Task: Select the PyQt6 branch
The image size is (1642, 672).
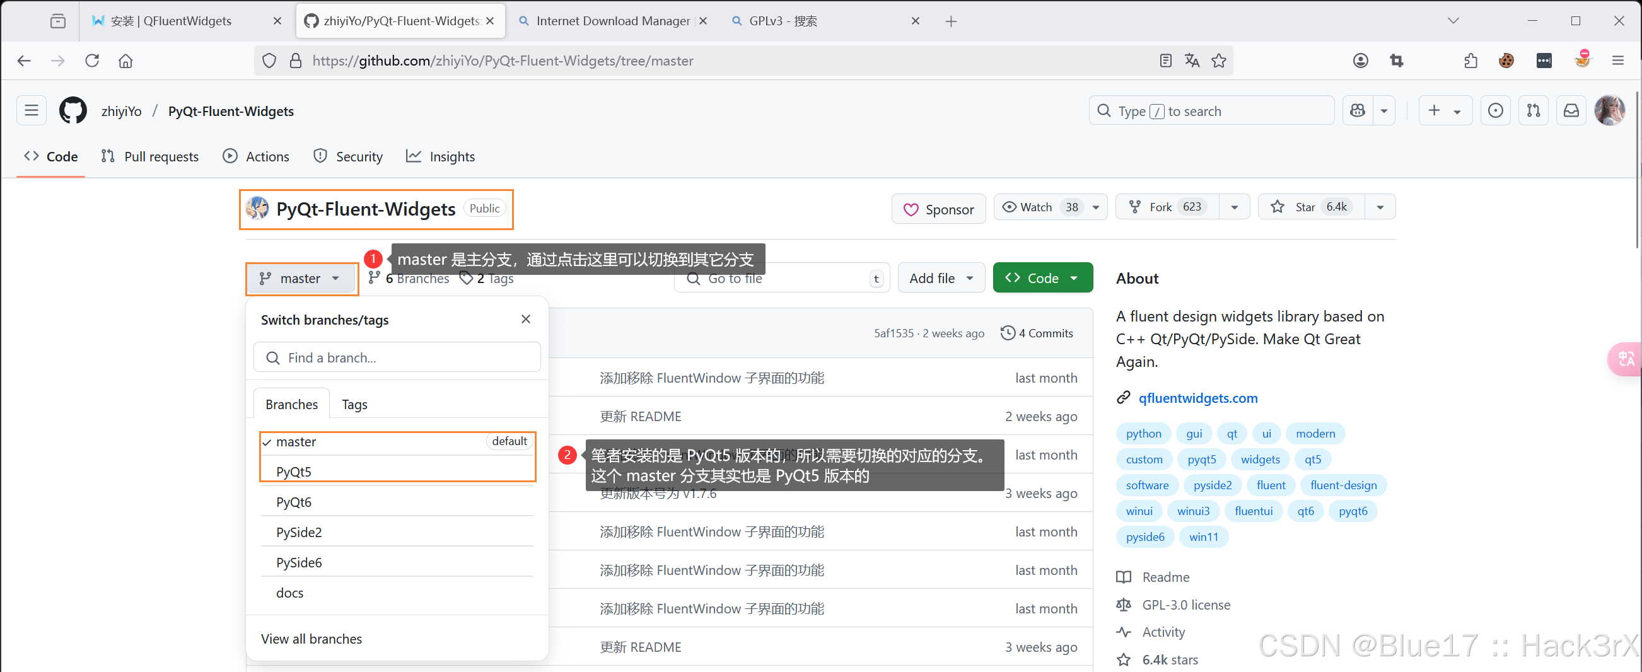Action: tap(397, 502)
